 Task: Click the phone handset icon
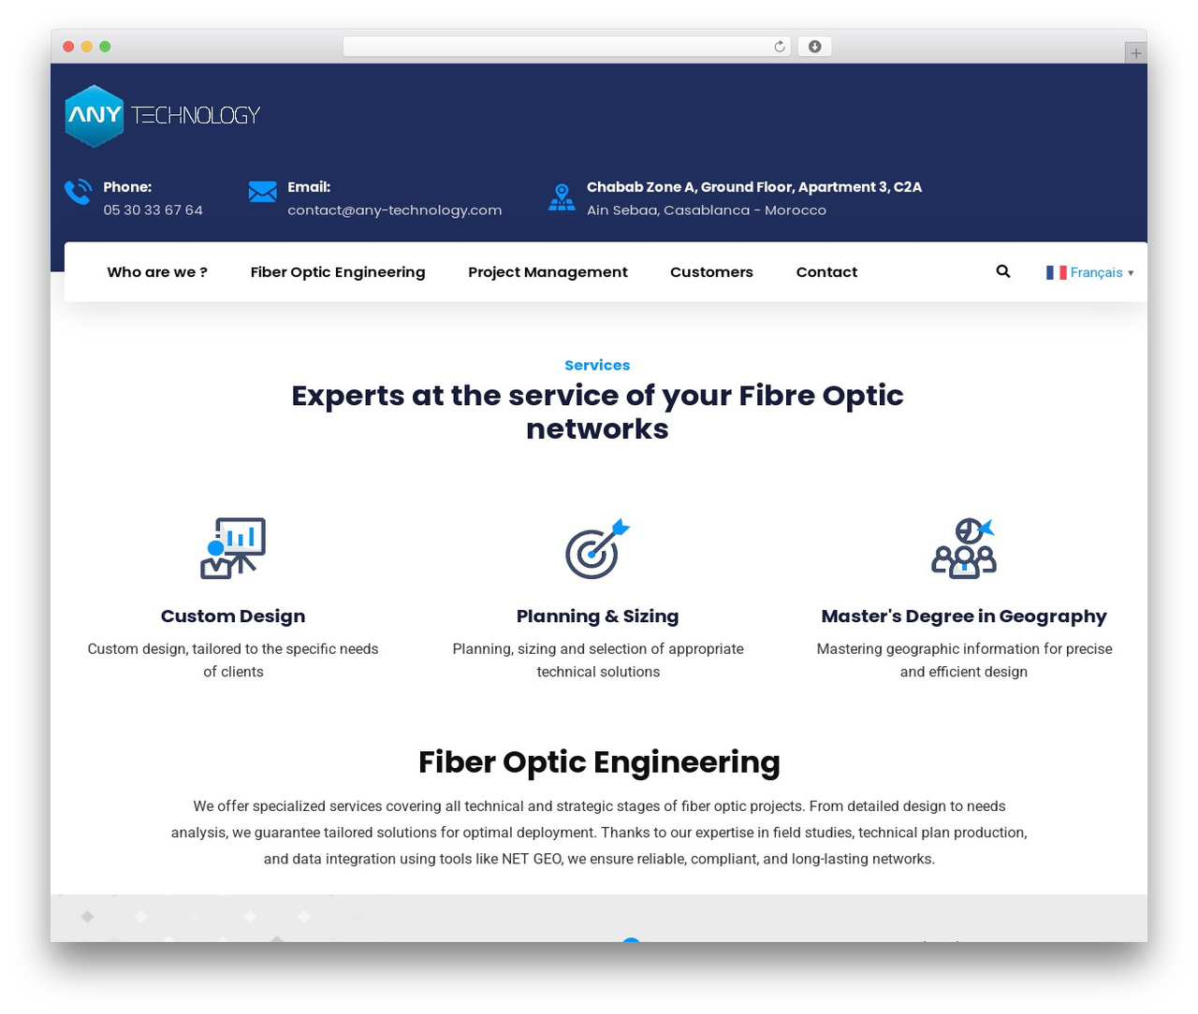tap(78, 192)
